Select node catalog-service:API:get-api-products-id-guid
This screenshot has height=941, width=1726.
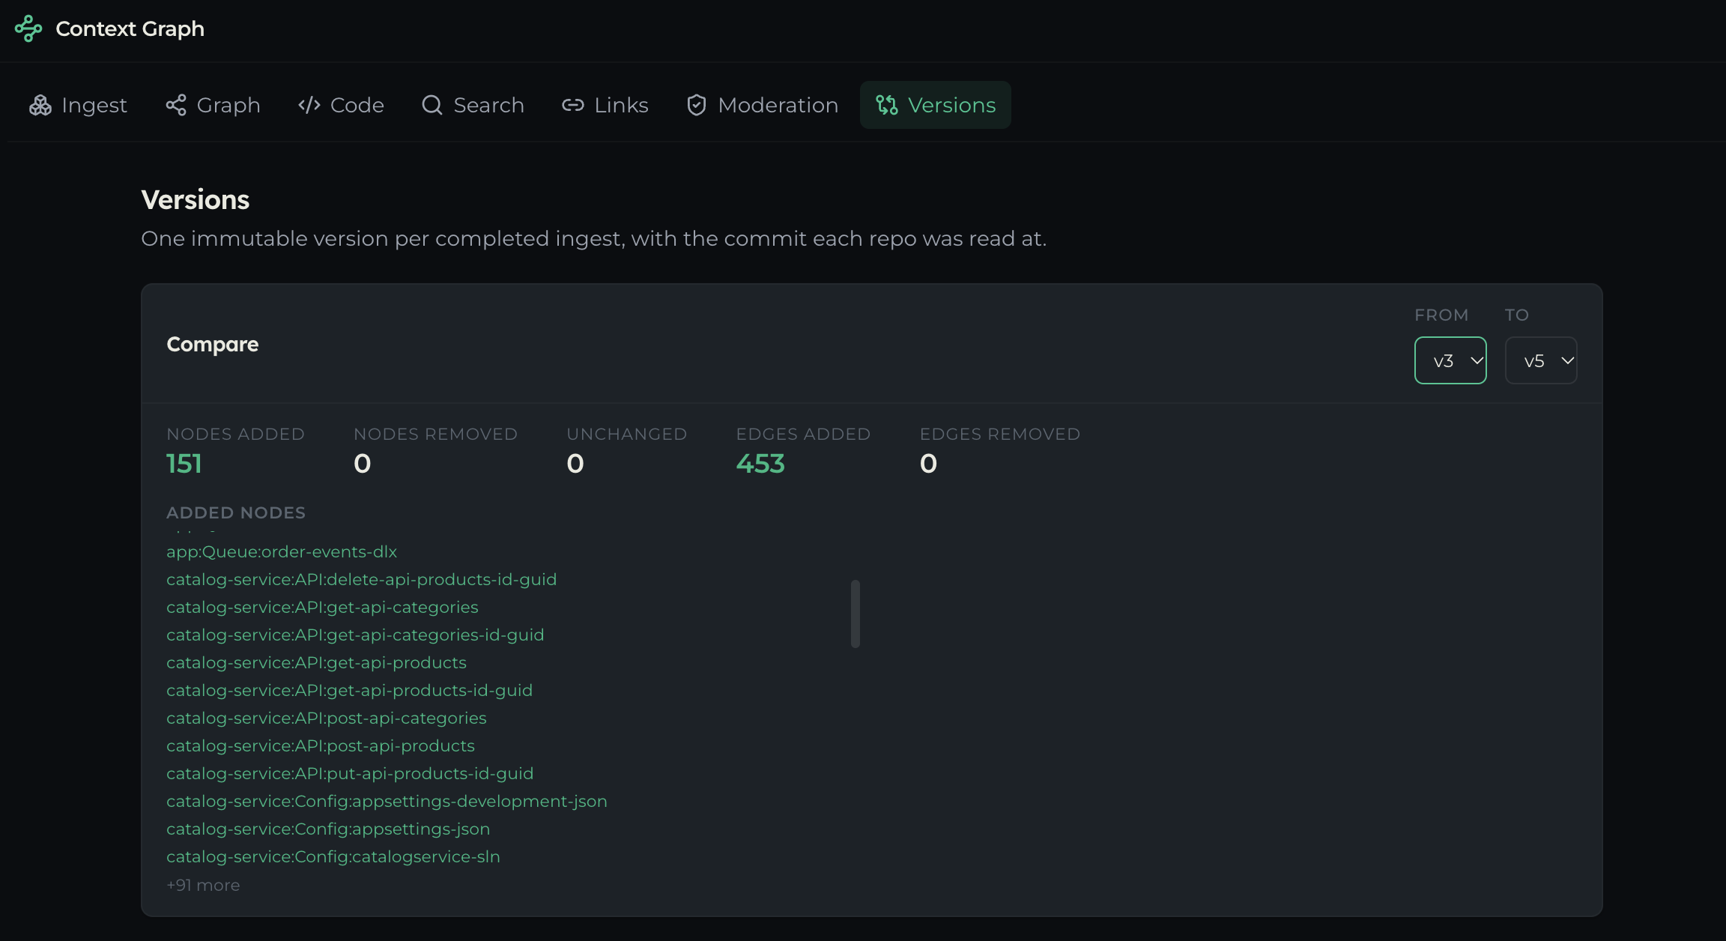pyautogui.click(x=349, y=690)
